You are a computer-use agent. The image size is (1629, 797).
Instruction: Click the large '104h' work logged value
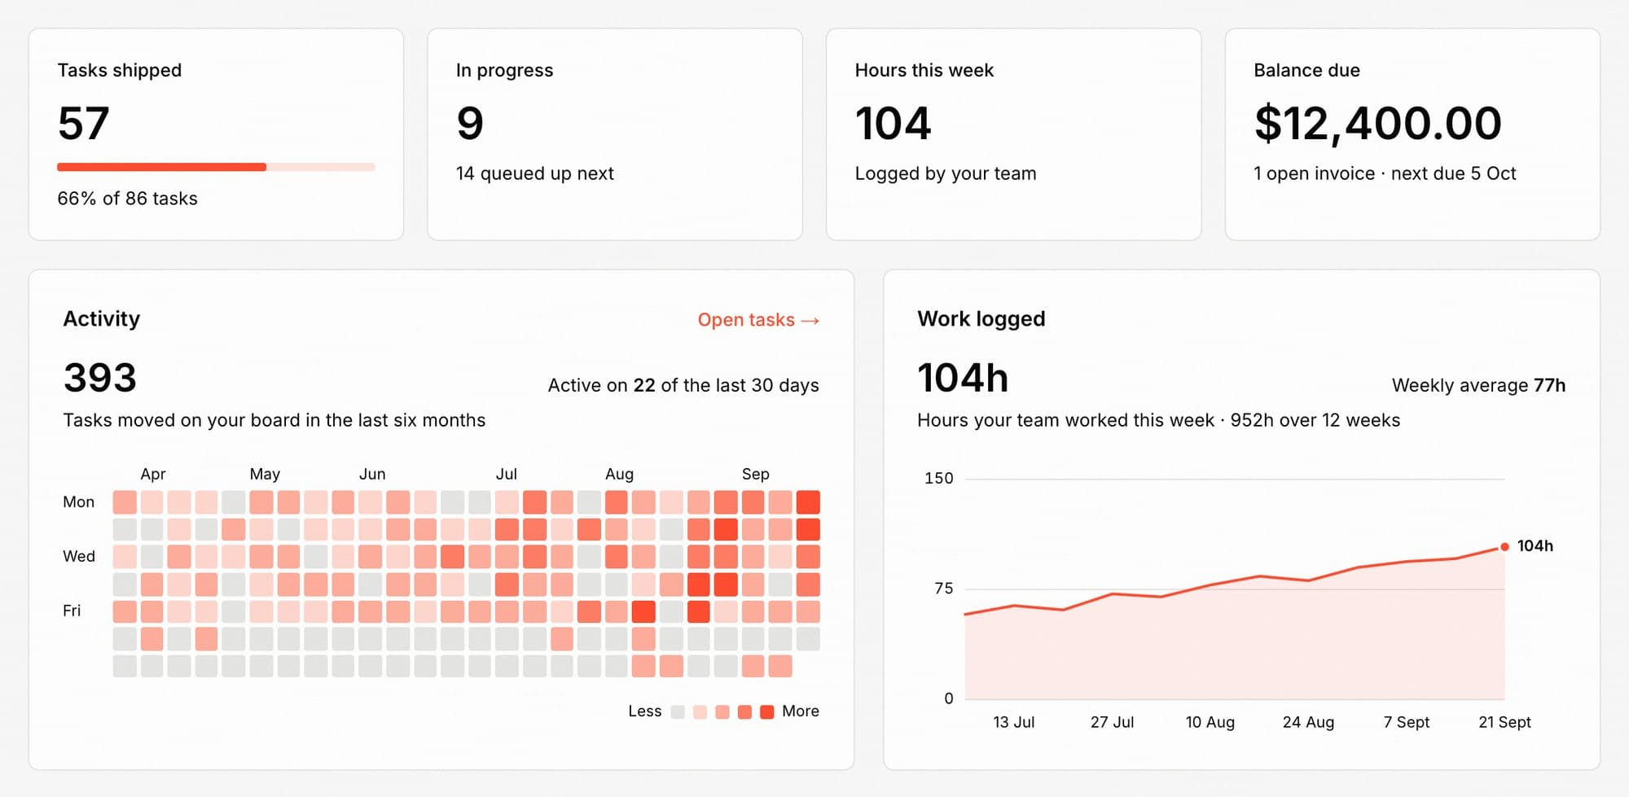coord(963,378)
